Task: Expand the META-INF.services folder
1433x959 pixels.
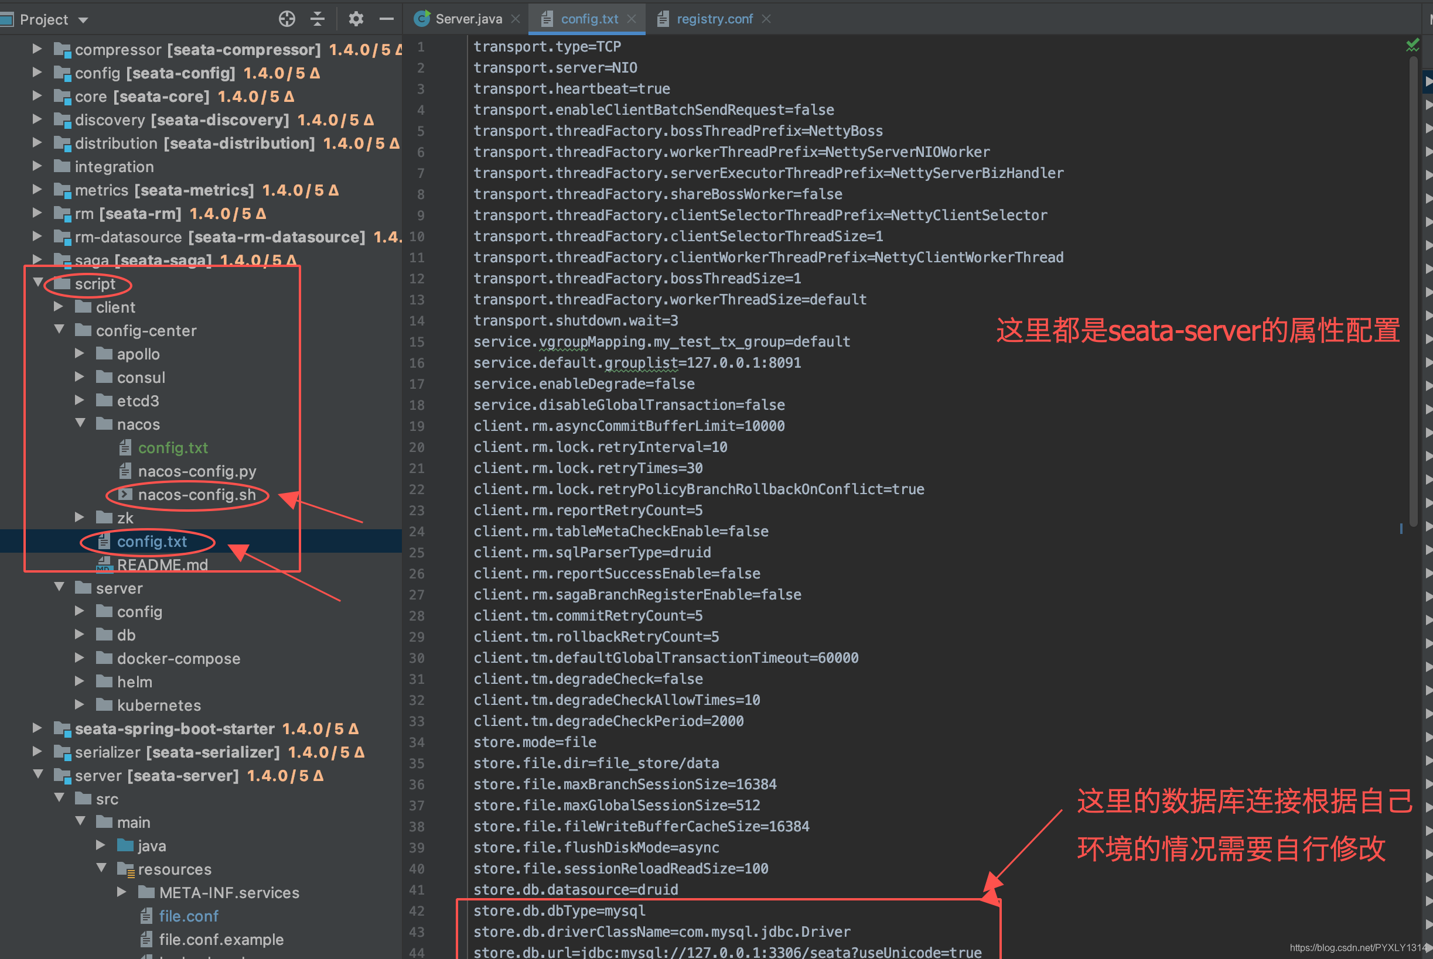Action: tap(122, 892)
